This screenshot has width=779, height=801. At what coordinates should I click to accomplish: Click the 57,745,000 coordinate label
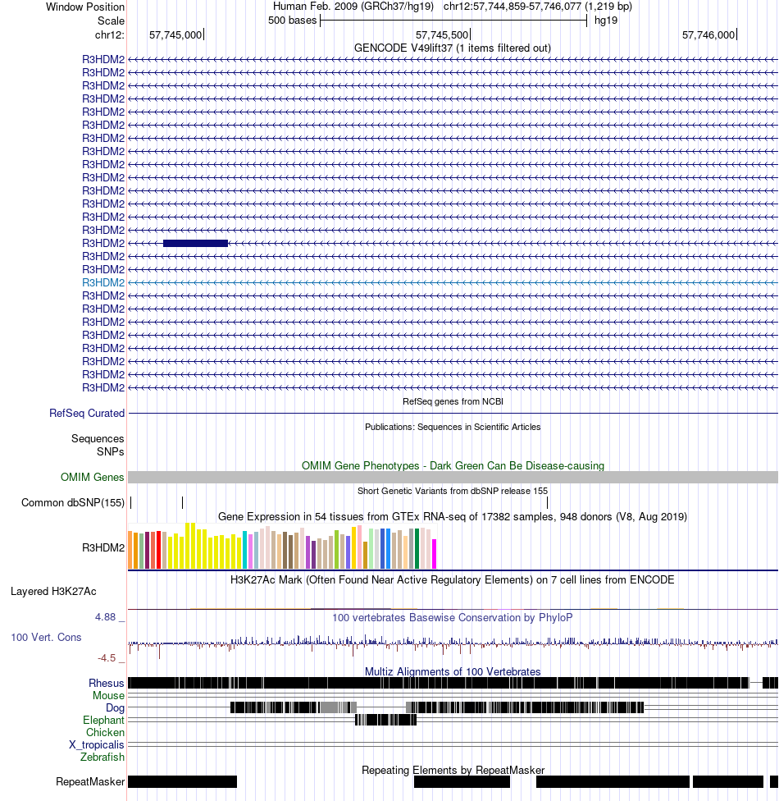175,34
